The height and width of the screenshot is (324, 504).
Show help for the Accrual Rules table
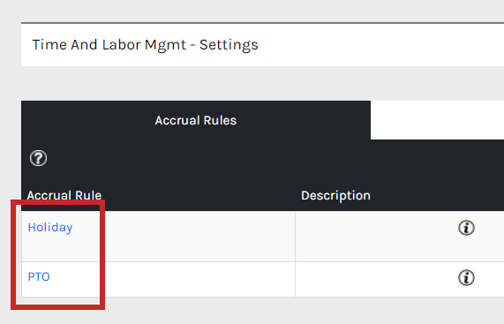click(38, 158)
